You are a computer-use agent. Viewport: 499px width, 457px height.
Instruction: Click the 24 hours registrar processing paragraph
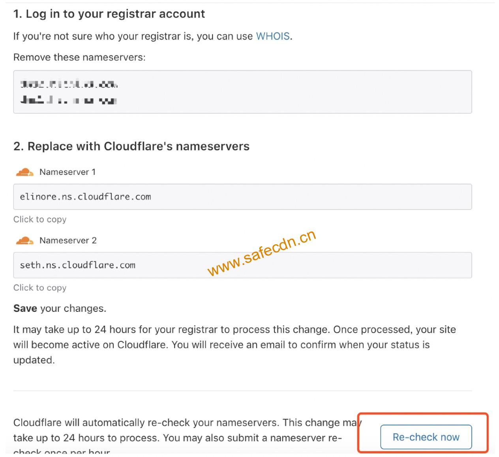[234, 345]
